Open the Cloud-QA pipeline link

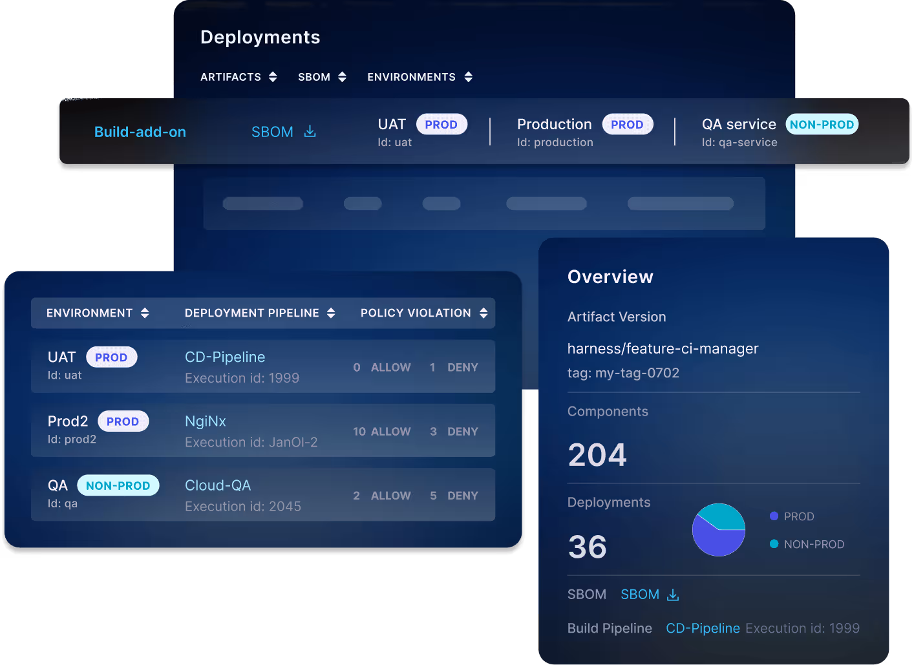point(218,485)
